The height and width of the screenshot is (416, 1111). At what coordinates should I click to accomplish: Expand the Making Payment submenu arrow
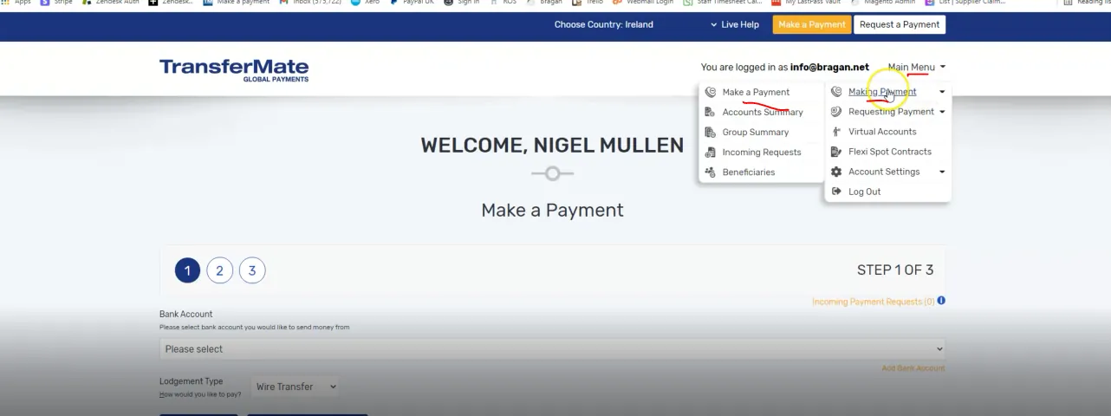(x=942, y=92)
